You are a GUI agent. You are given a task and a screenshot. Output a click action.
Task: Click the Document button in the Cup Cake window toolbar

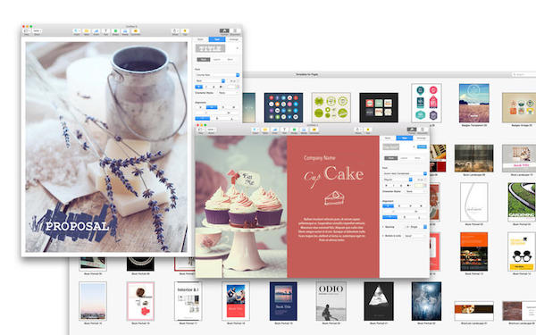pos(423,130)
